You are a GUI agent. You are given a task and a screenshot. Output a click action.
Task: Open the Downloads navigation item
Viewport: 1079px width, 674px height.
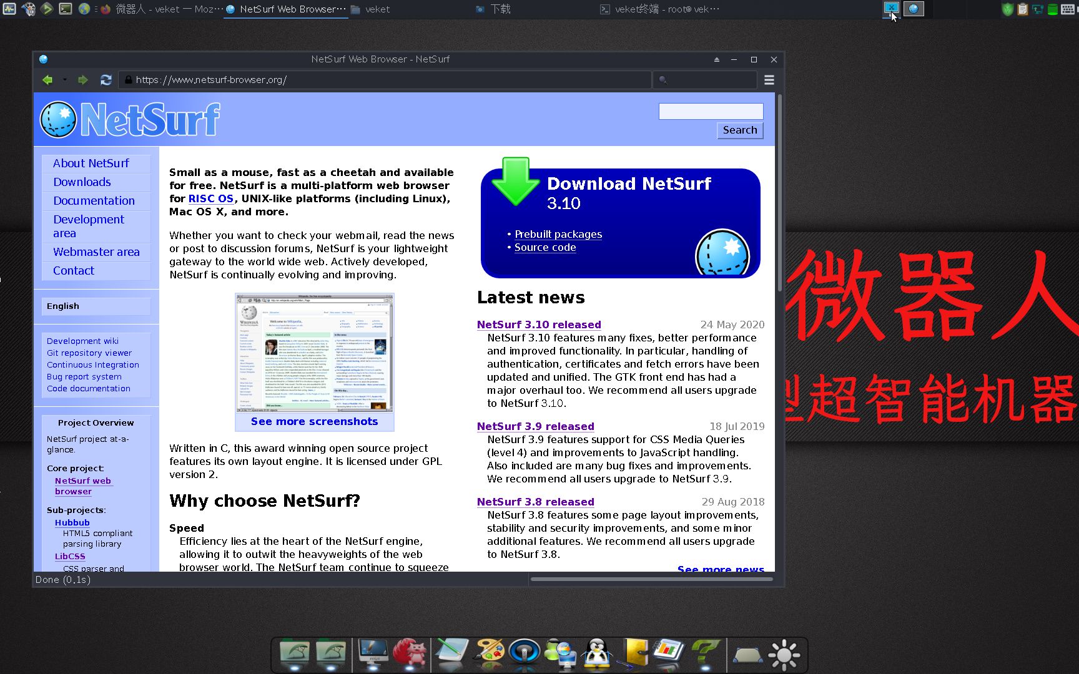[96, 182]
